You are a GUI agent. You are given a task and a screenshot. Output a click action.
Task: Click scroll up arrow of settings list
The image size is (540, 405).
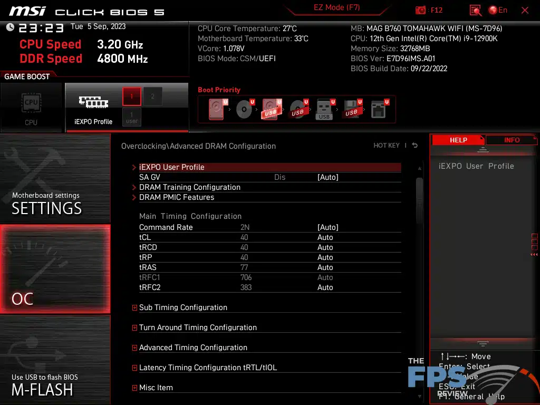(419, 168)
